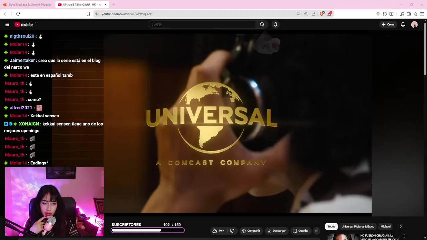Screen dimensions: 427x240
Task: Open more actions three-dot menu
Action: [x=317, y=231]
